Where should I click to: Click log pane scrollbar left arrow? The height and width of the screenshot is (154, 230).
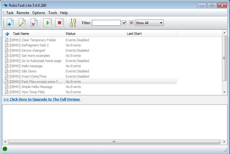point(5,142)
